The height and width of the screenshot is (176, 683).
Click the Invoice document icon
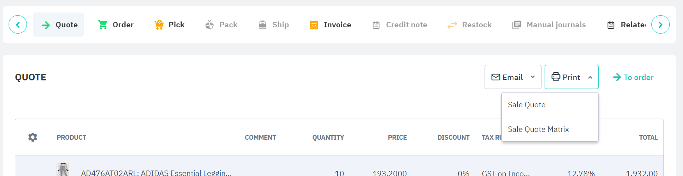point(314,25)
